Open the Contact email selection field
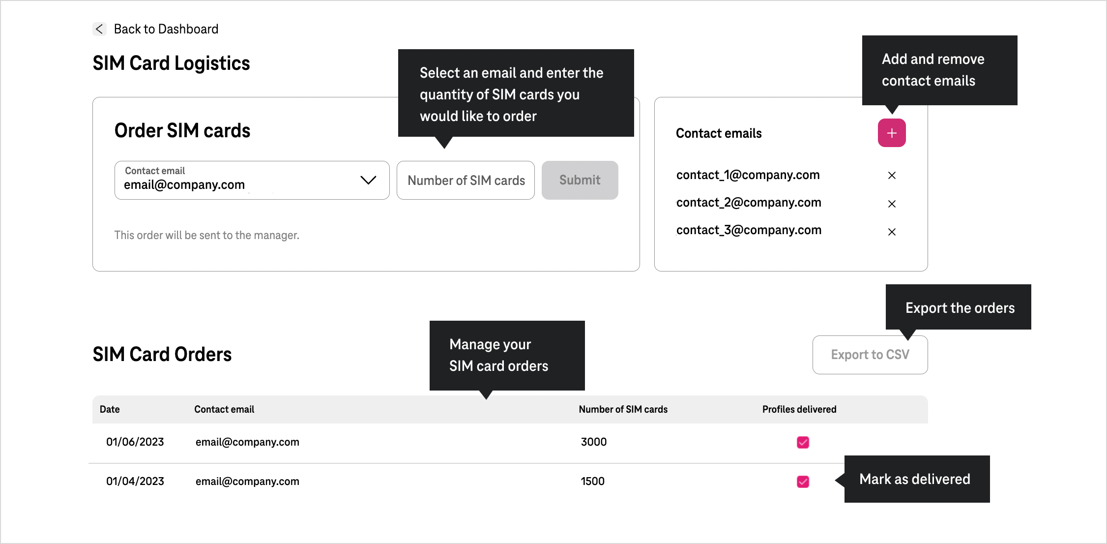Image resolution: width=1107 pixels, height=544 pixels. (236, 180)
